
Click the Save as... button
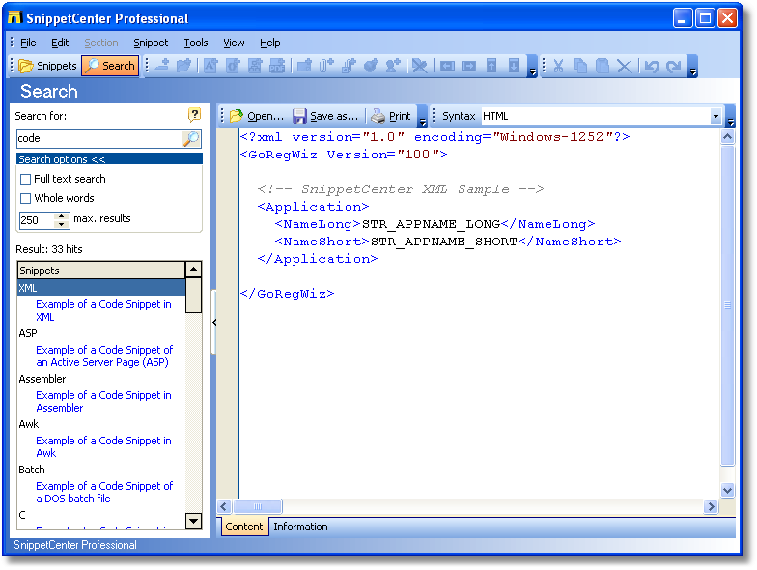pos(326,116)
